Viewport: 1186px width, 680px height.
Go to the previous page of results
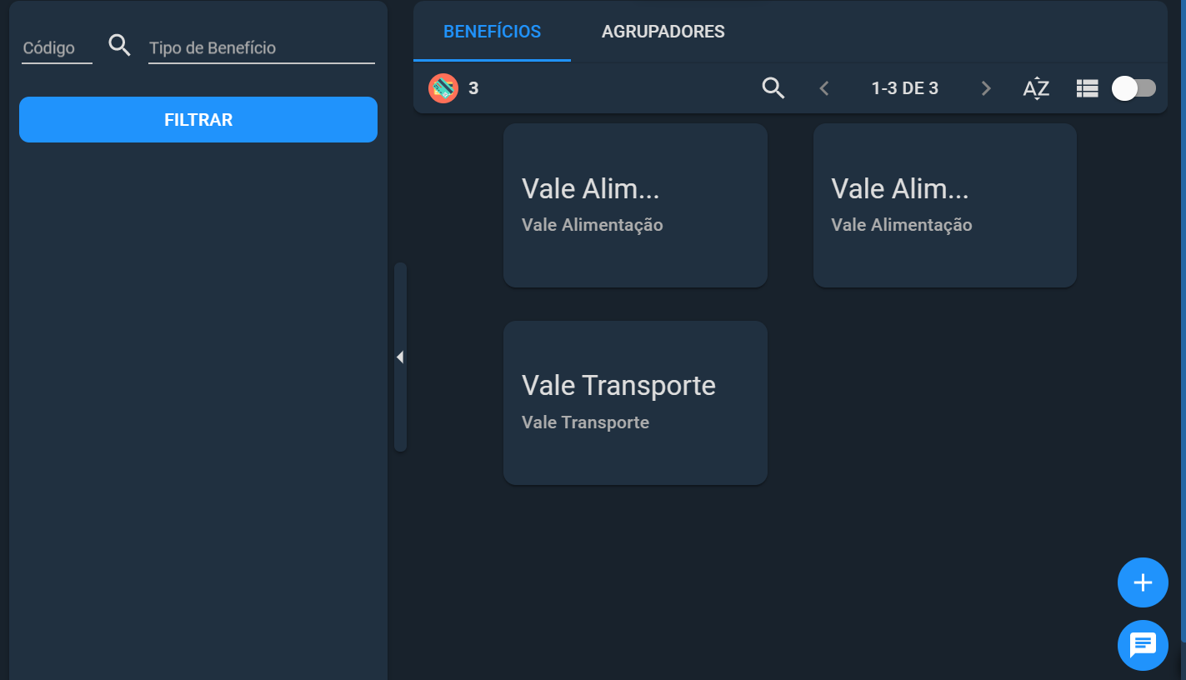pos(824,88)
